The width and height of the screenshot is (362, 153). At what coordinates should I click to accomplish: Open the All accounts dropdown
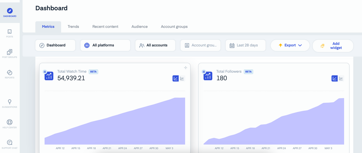(155, 45)
